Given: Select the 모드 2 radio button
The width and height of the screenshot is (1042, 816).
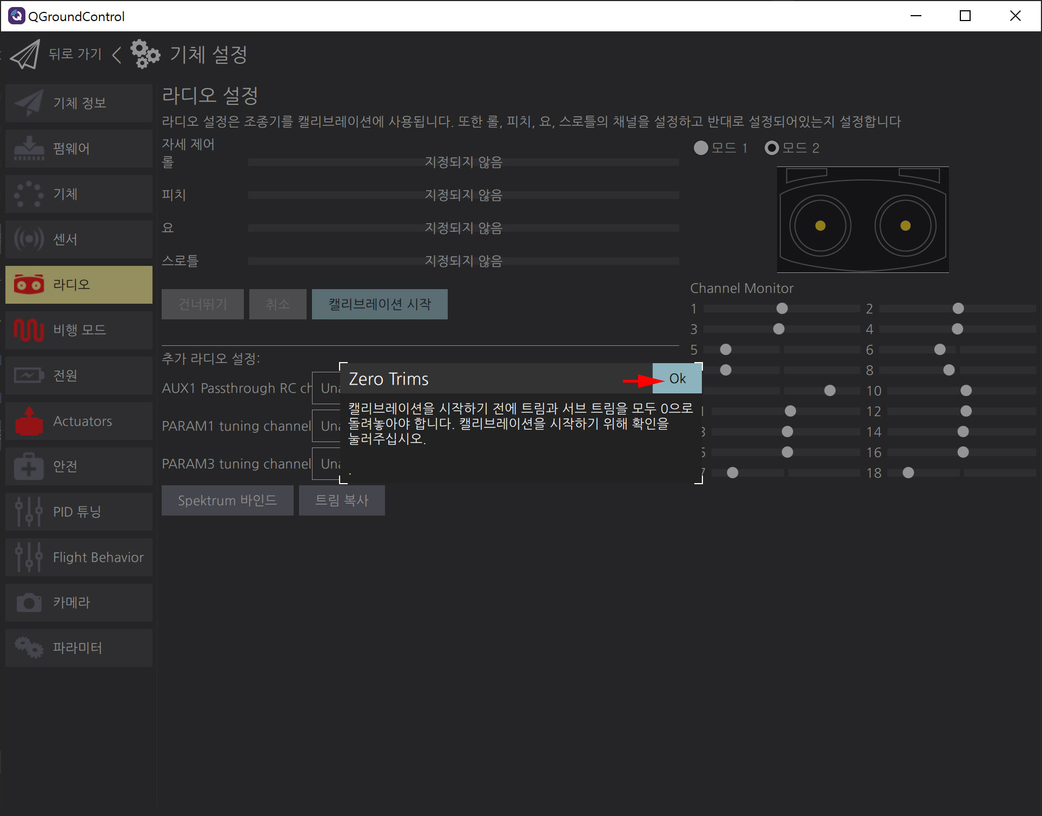Looking at the screenshot, I should [x=772, y=148].
